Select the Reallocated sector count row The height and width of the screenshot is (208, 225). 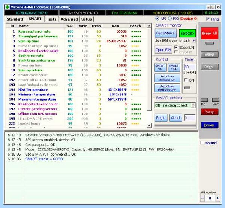(x=77, y=51)
